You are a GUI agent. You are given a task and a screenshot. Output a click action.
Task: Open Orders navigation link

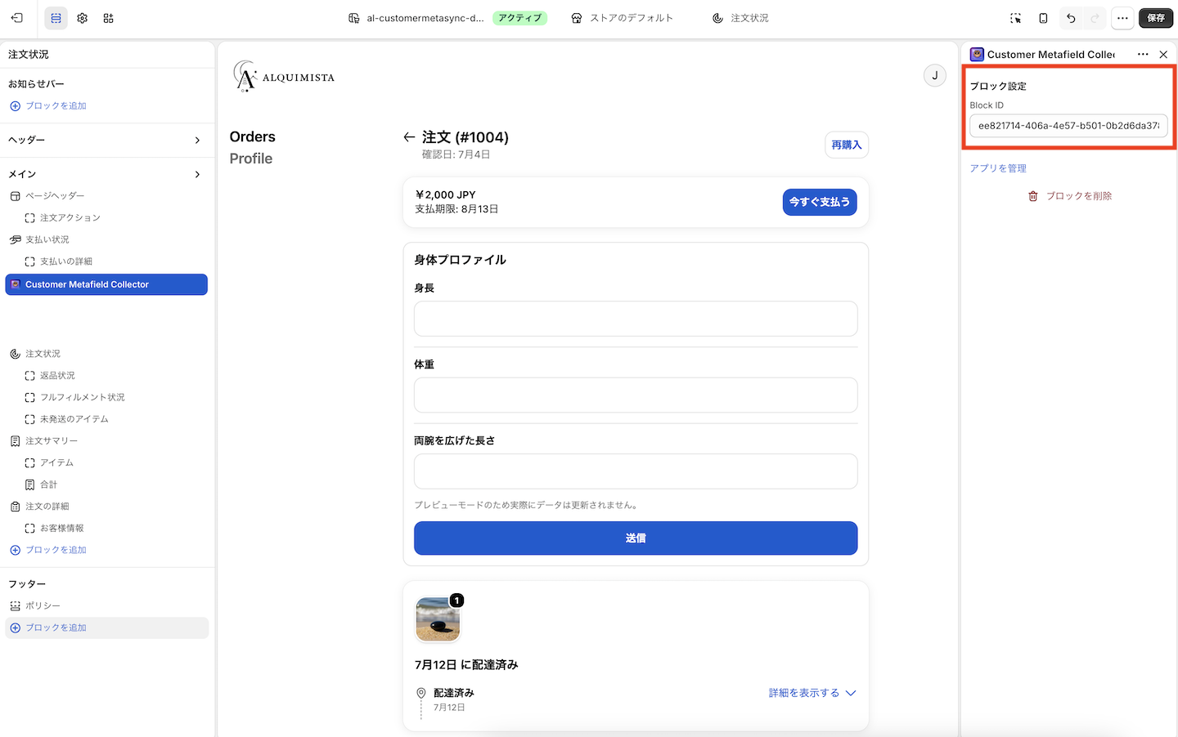coord(252,136)
